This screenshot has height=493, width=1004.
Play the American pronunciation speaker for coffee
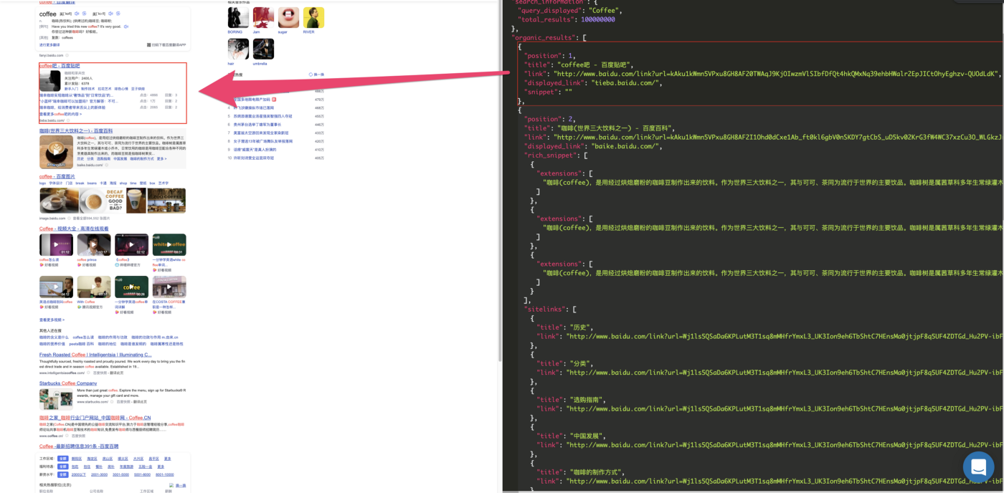[x=110, y=14]
